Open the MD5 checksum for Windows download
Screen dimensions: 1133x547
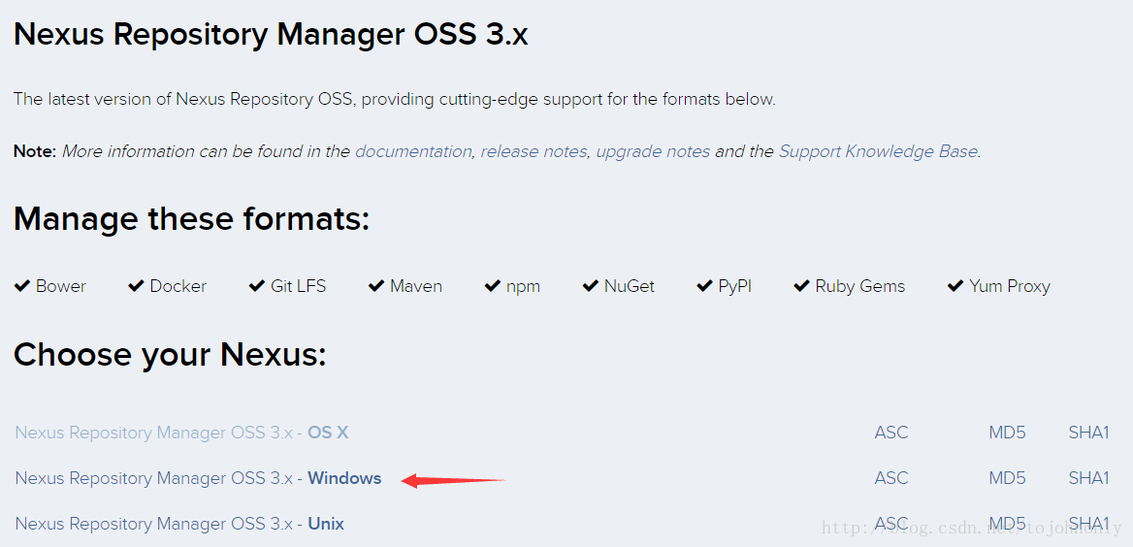click(x=1007, y=477)
